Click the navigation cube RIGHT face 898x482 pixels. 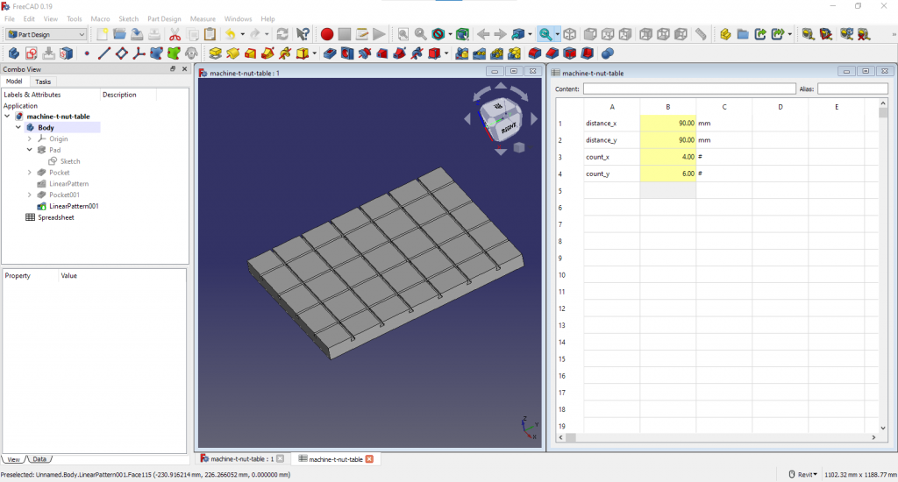tap(509, 127)
